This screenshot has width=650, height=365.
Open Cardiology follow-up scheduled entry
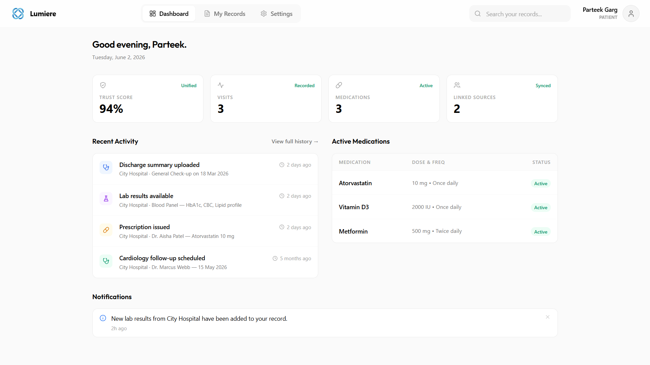click(x=205, y=262)
